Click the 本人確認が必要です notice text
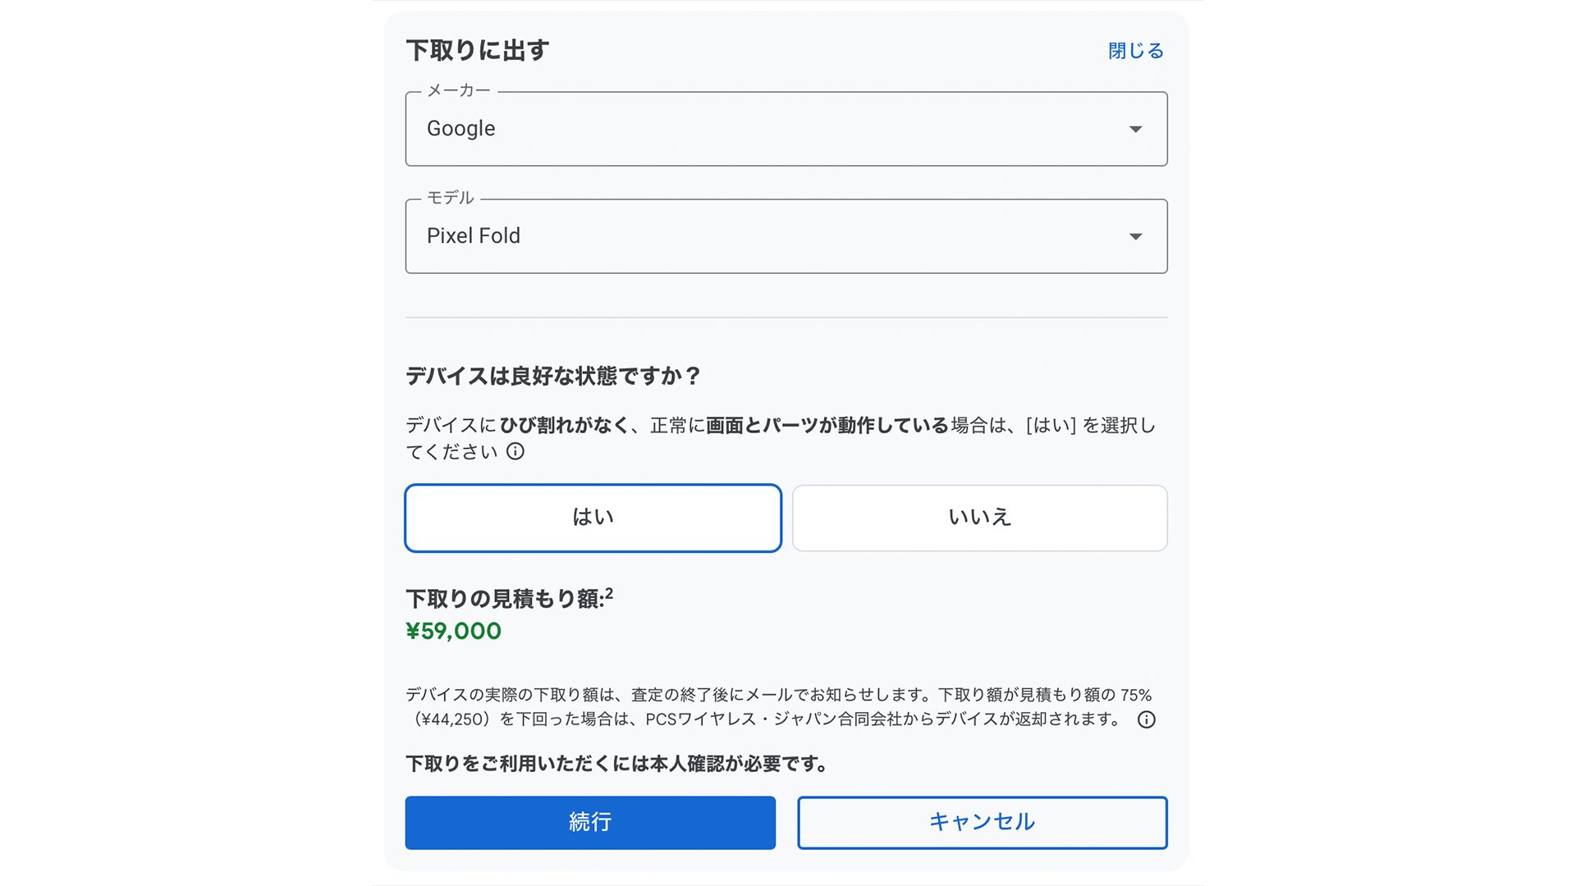Viewport: 1576px width, 886px height. click(616, 764)
